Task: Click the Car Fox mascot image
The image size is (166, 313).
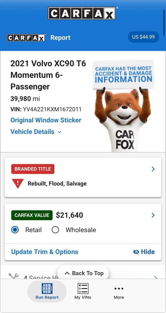Action: (122, 106)
